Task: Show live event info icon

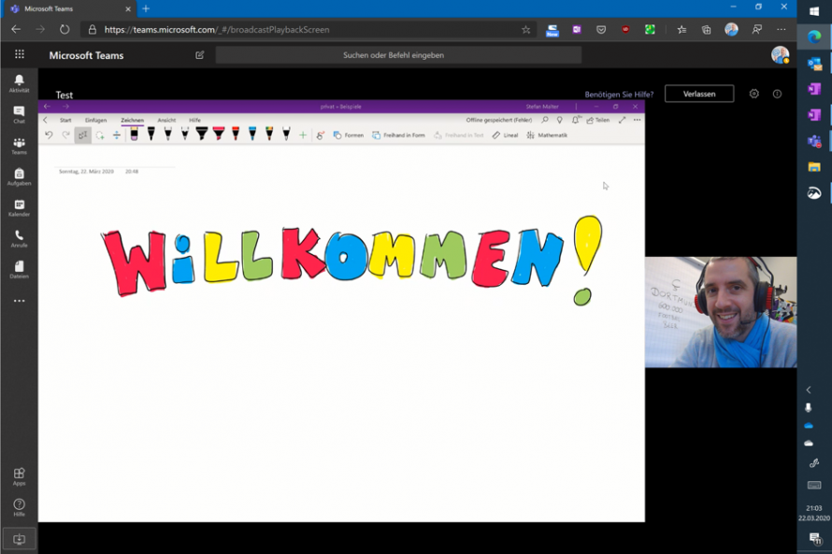Action: (778, 93)
